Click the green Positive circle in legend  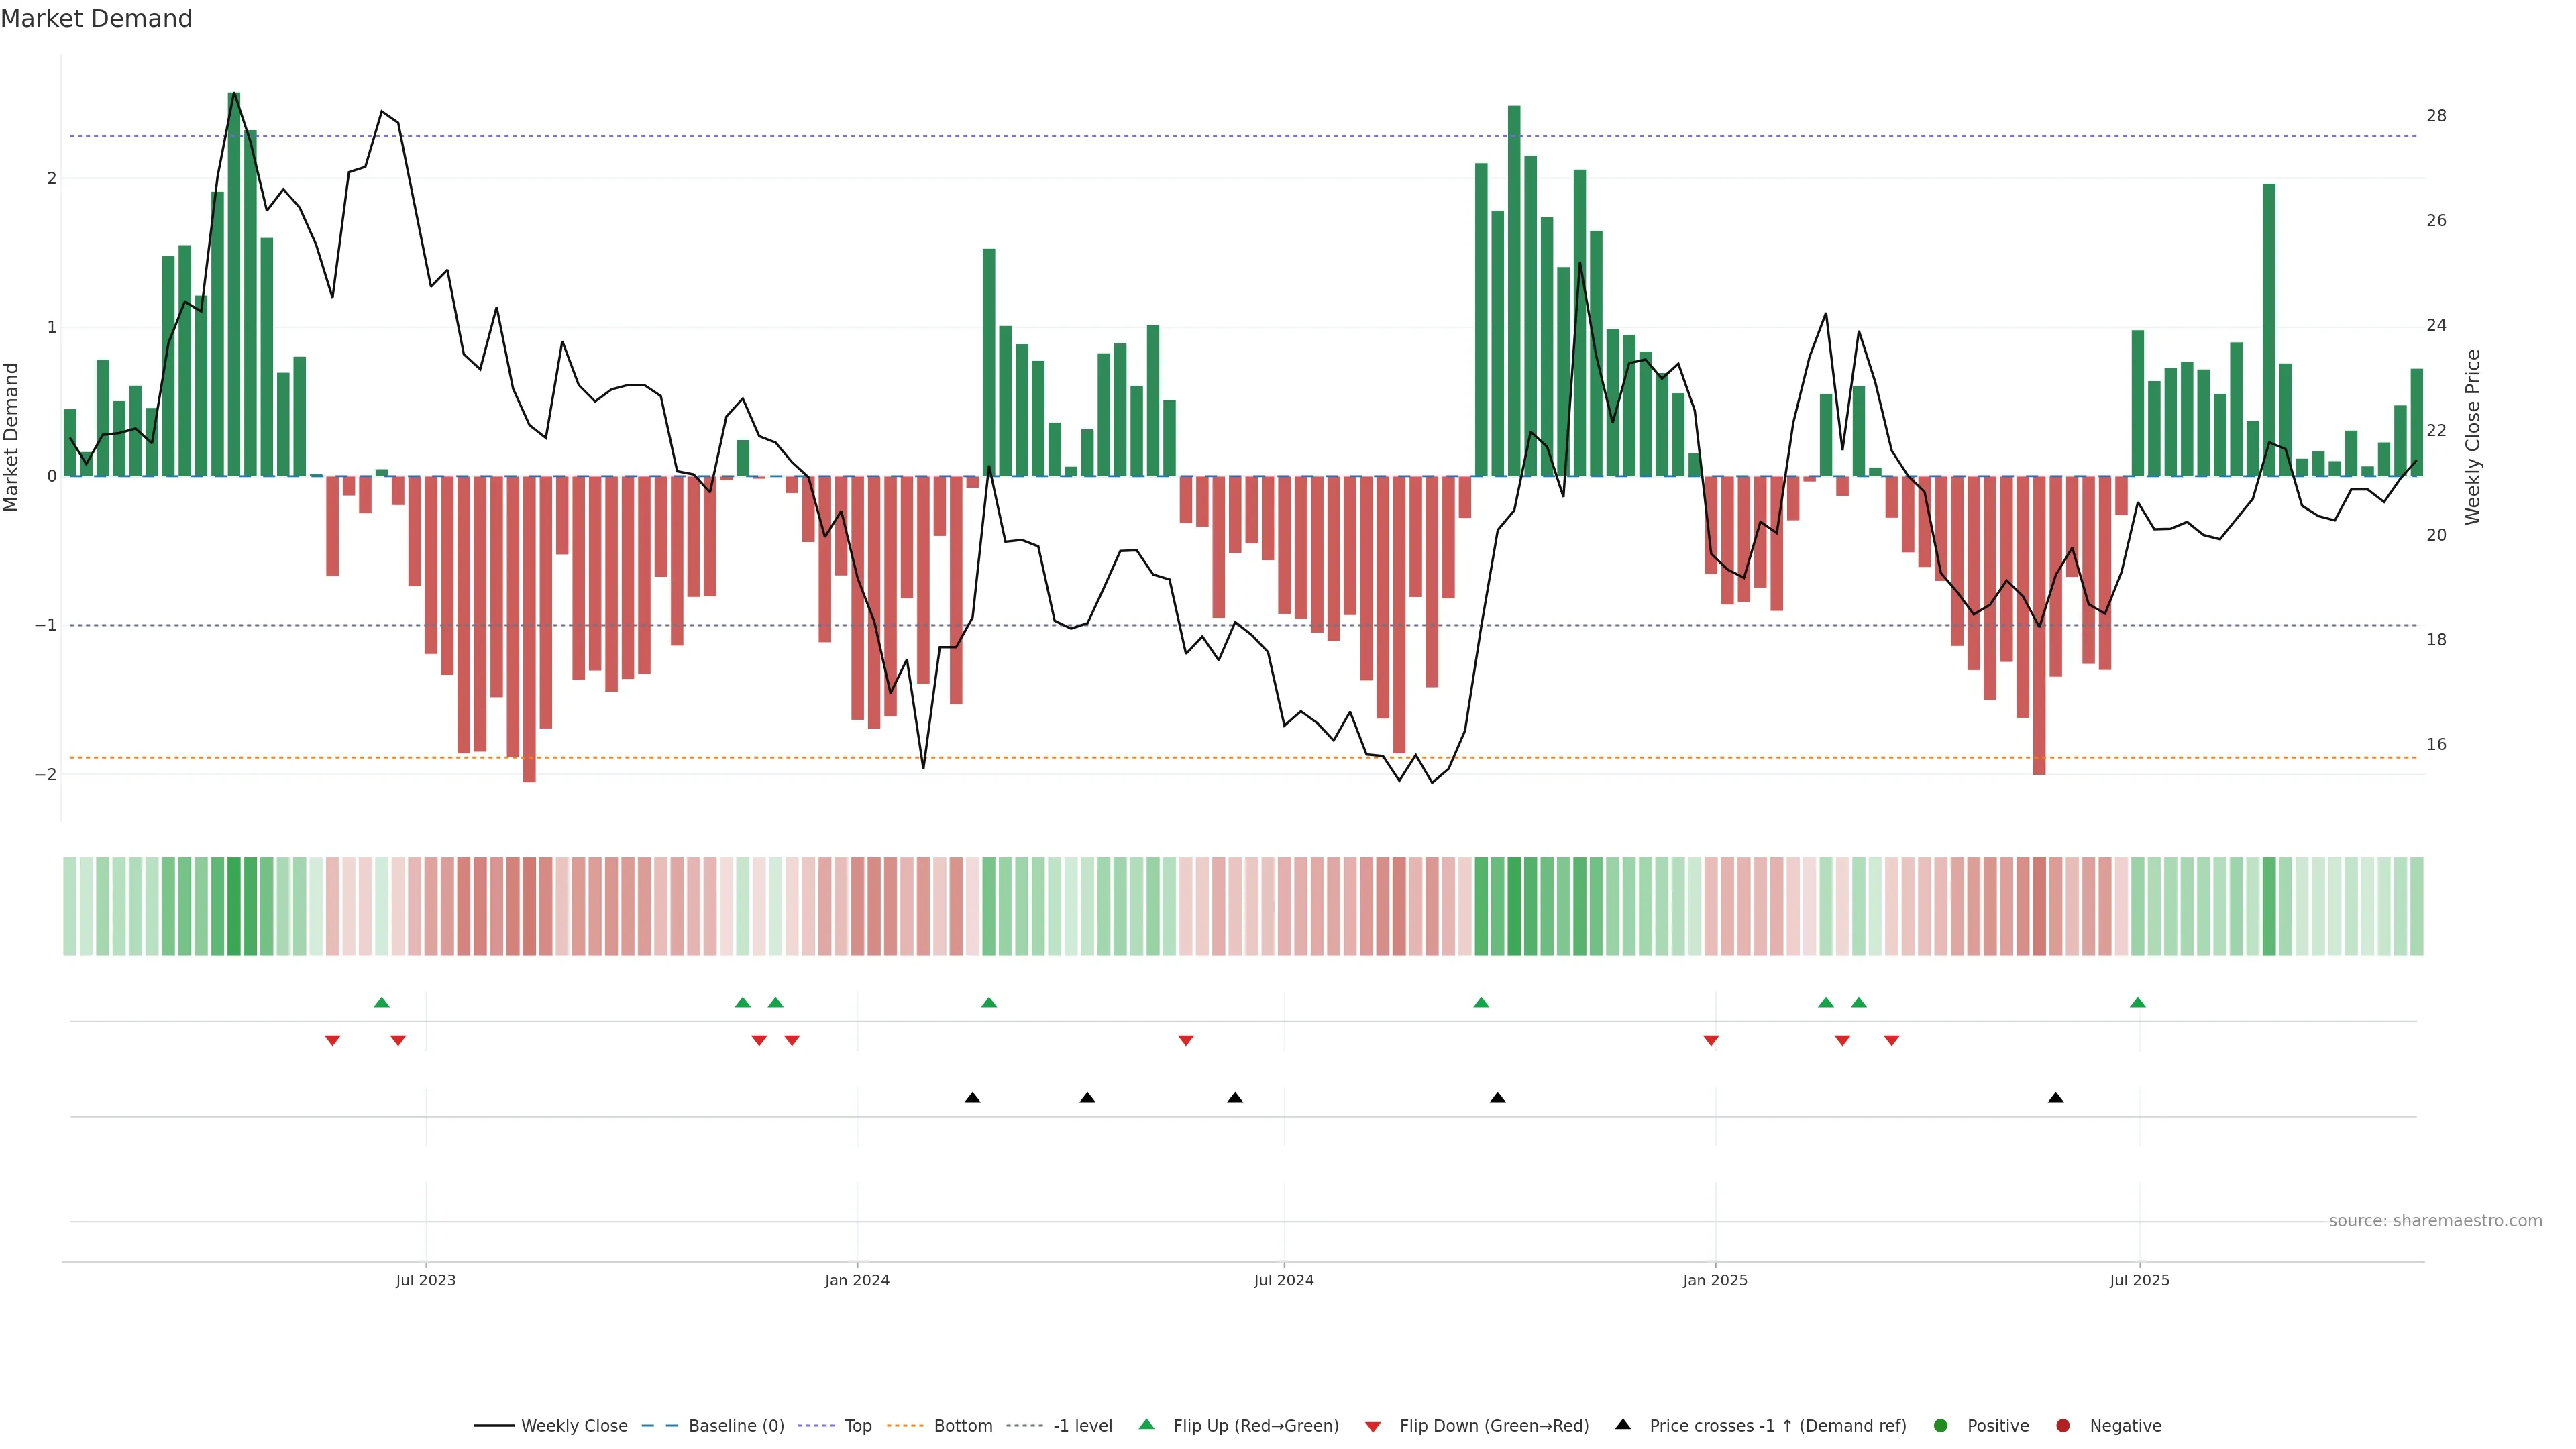1941,1426
